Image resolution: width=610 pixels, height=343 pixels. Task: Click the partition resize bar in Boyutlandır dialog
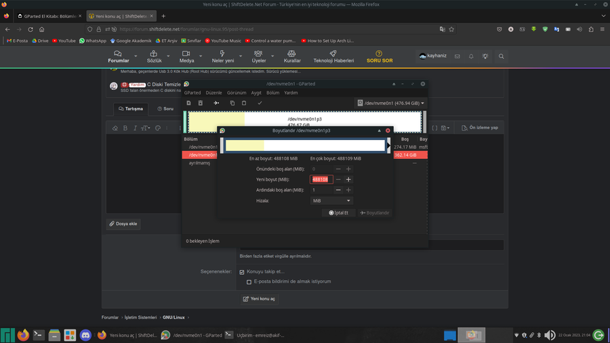click(306, 145)
